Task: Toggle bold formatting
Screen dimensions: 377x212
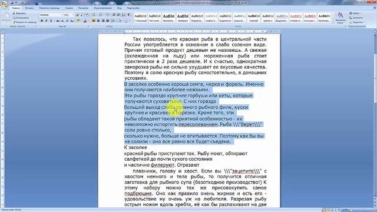Action: [42, 21]
